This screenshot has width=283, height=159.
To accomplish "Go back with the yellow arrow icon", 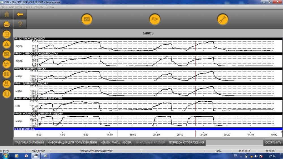I will (20, 14).
